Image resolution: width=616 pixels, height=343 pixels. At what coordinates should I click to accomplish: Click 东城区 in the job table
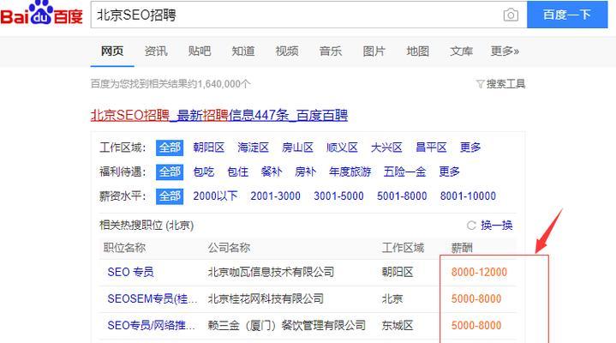click(398, 326)
